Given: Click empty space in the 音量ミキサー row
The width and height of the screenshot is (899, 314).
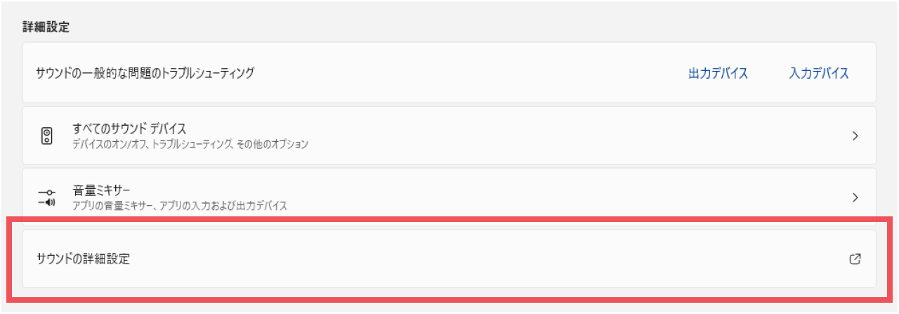Looking at the screenshot, I should [562, 197].
